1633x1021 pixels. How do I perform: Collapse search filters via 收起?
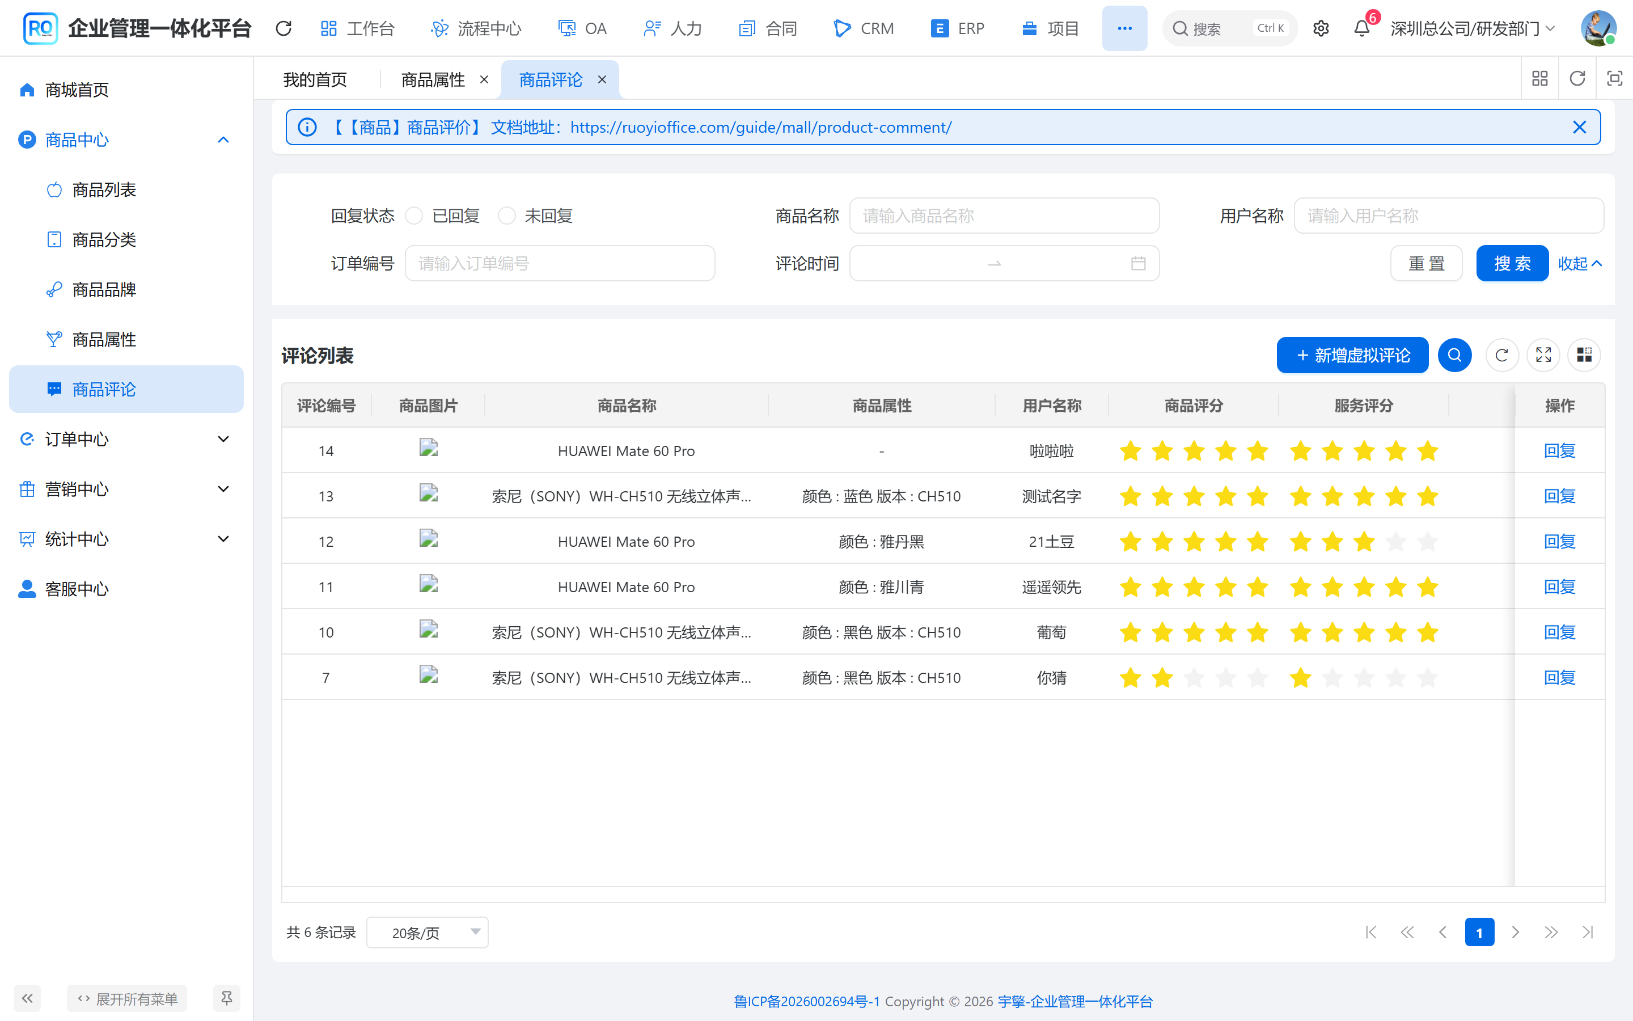click(1580, 263)
